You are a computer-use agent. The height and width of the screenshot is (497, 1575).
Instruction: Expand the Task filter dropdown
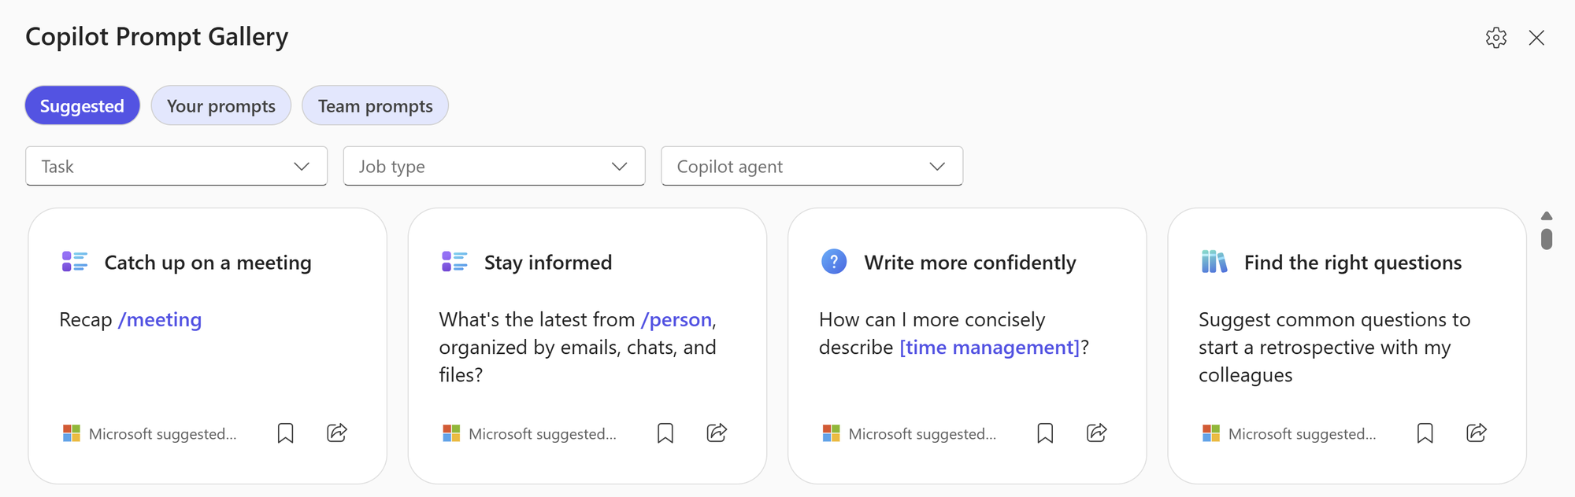click(x=176, y=167)
